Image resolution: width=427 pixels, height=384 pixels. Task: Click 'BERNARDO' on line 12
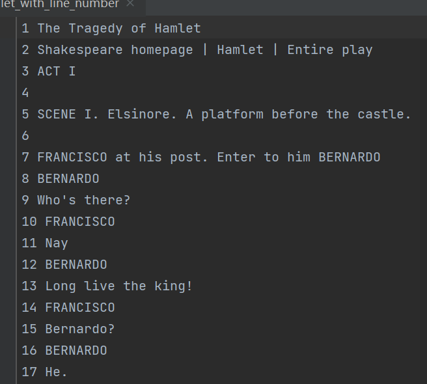(x=76, y=265)
